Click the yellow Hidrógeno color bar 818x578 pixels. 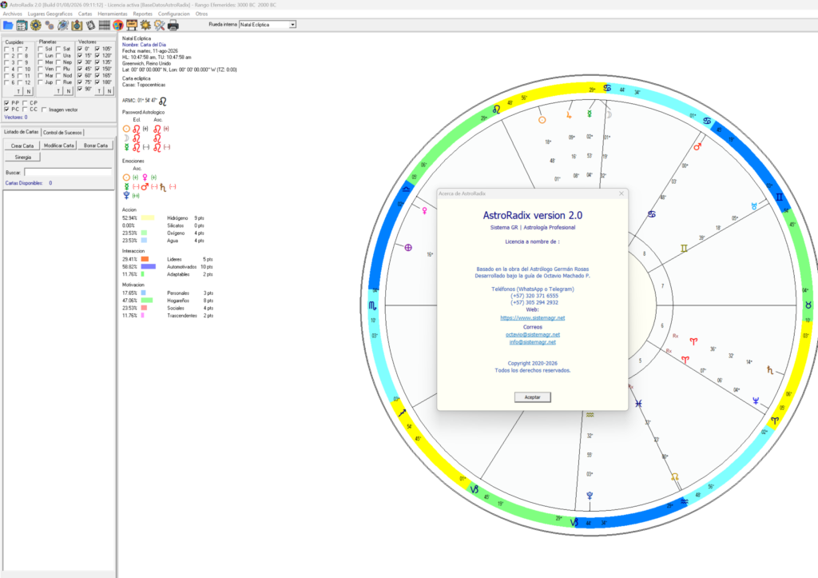pos(148,217)
